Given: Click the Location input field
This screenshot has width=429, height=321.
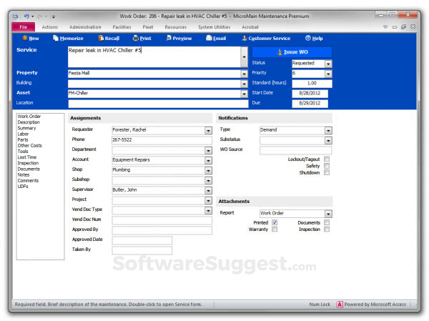Looking at the screenshot, I should tap(158, 104).
